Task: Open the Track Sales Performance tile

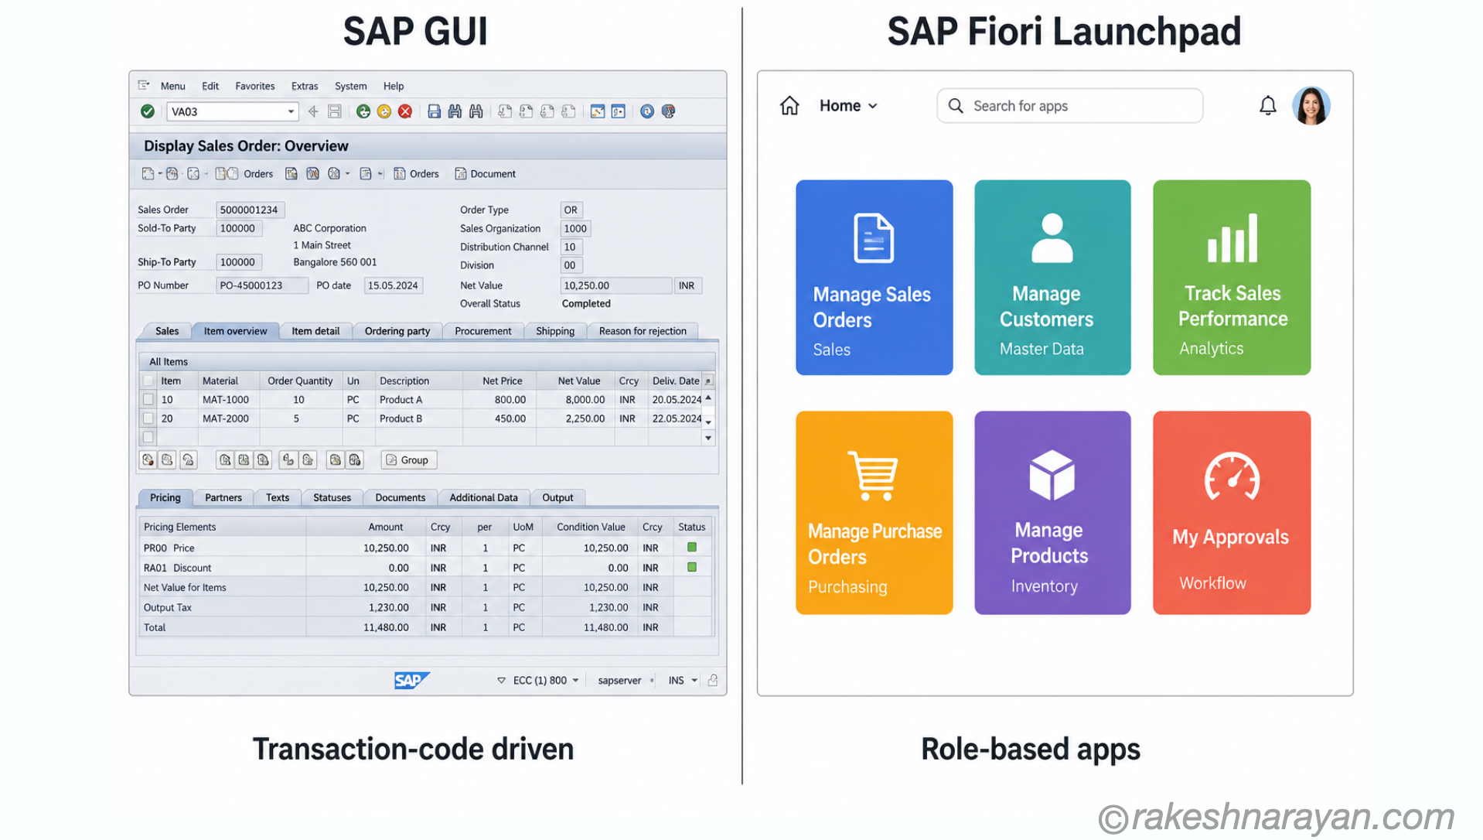Action: coord(1232,277)
